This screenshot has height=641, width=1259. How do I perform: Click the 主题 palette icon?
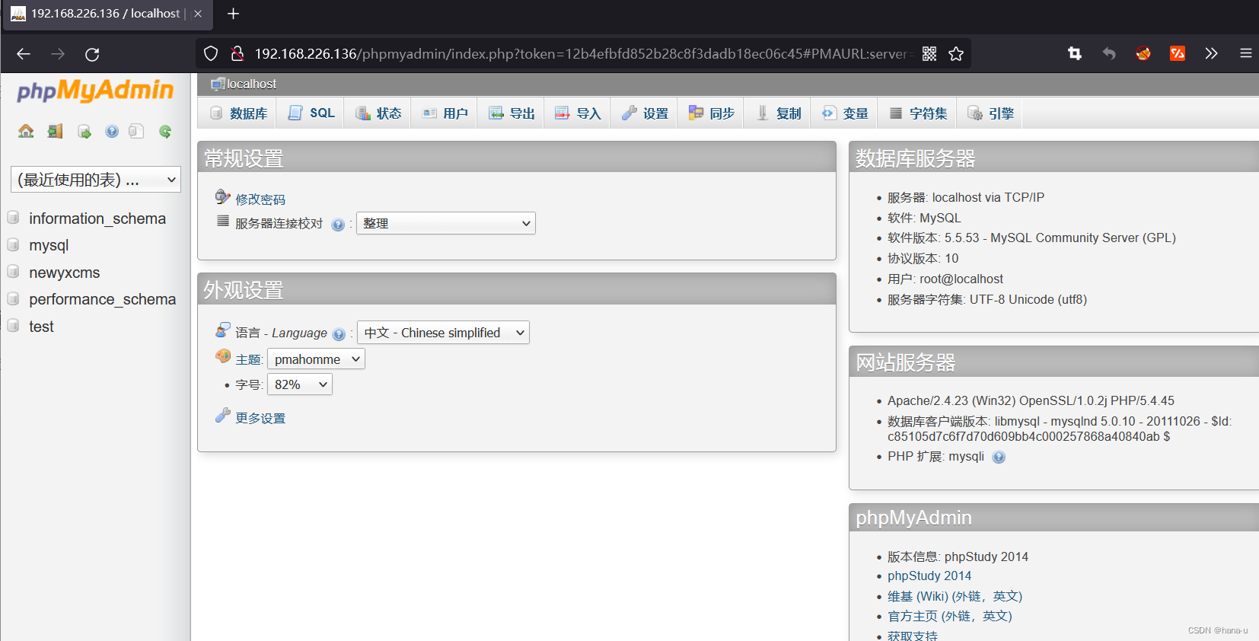223,356
